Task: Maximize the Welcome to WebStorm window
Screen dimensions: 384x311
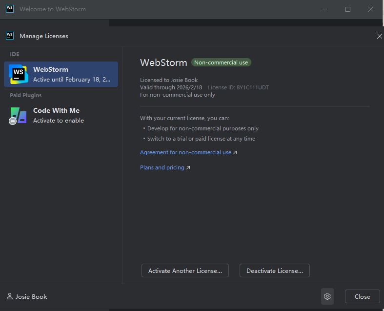Action: (348, 9)
